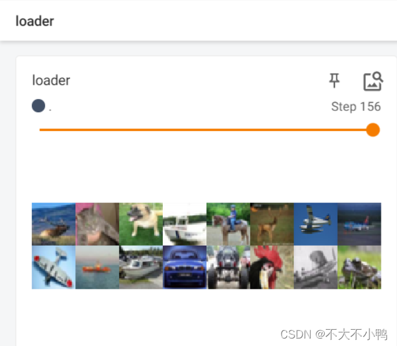This screenshot has width=397, height=346.
Task: Click the frog thumbnail
Action: pyautogui.click(x=360, y=267)
